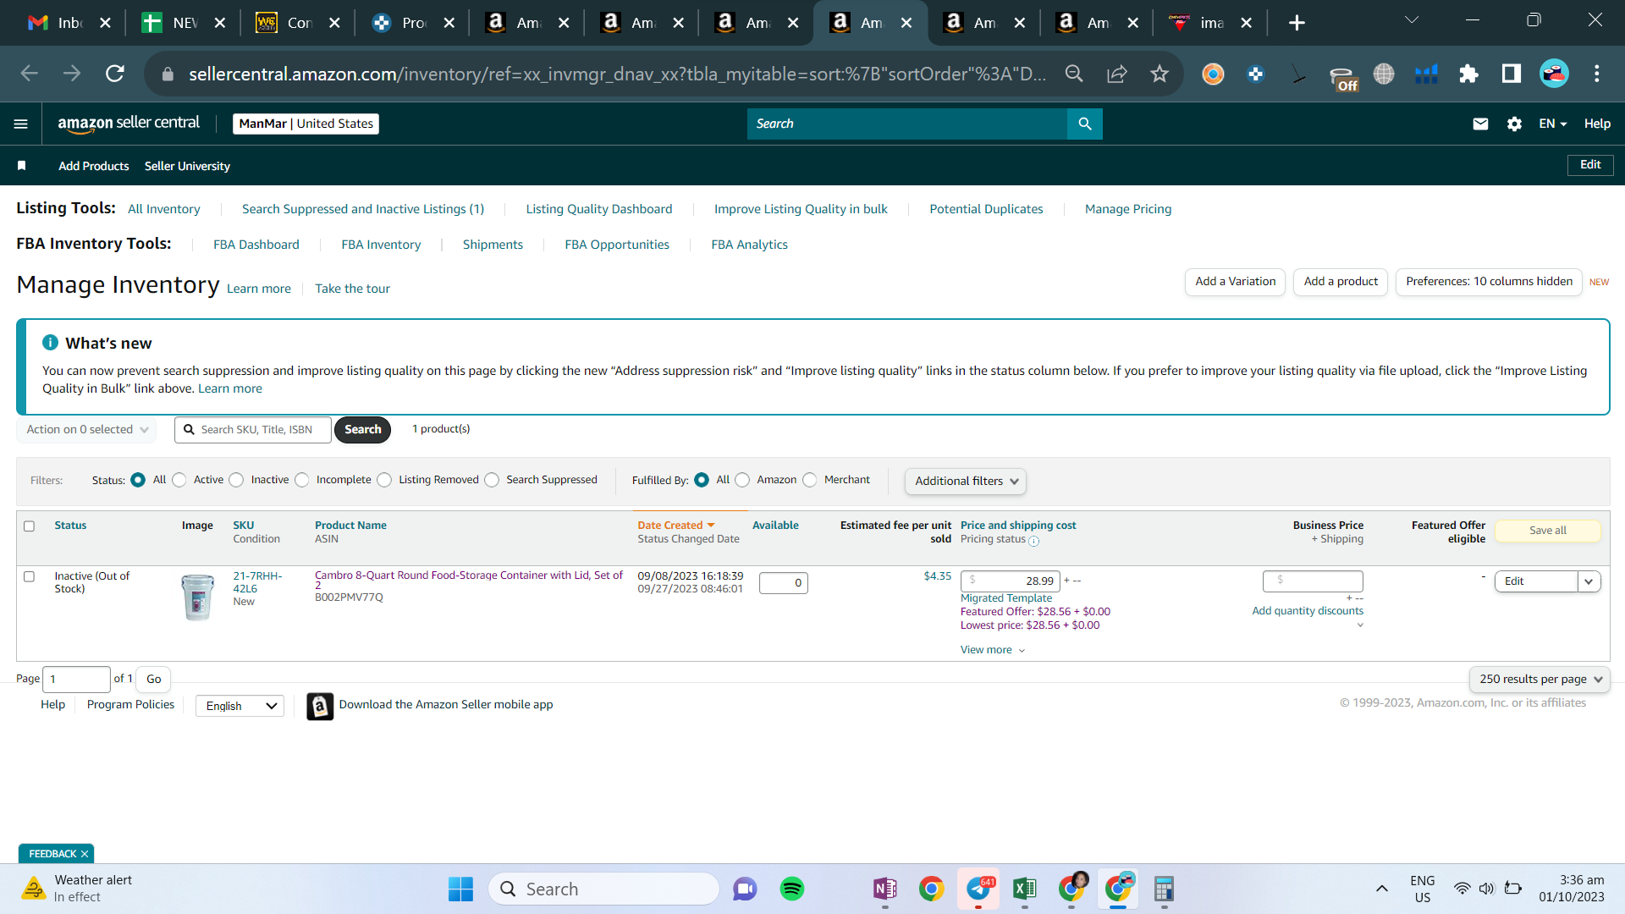Click the bookmark flag icon near Add Products
This screenshot has height=914, width=1625.
coord(22,166)
